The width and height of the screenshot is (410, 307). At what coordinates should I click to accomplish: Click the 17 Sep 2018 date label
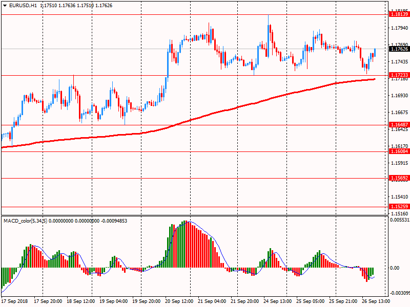[15, 301]
